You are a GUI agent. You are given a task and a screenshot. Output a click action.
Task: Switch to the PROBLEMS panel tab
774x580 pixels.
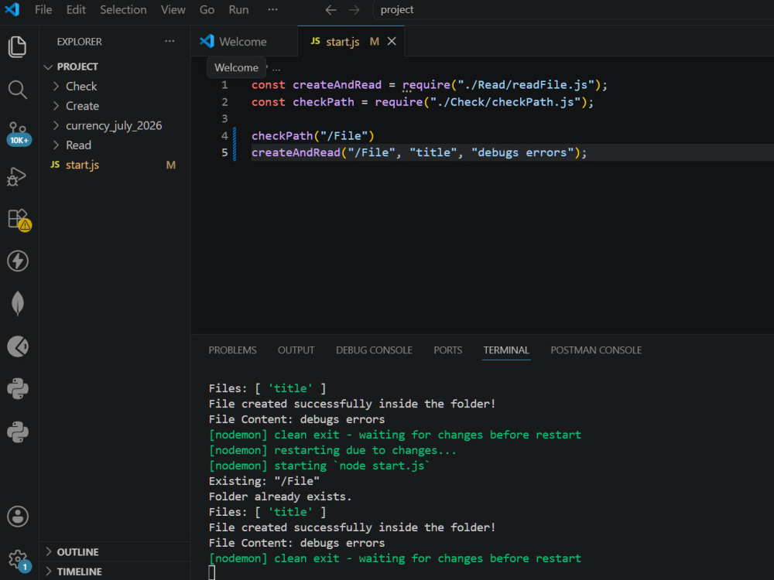pyautogui.click(x=232, y=350)
